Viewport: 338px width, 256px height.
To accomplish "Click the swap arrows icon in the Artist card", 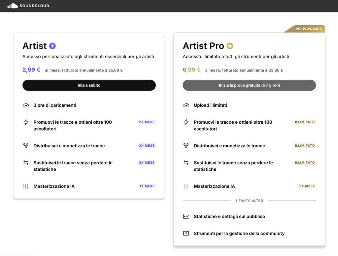I will 26,163.
